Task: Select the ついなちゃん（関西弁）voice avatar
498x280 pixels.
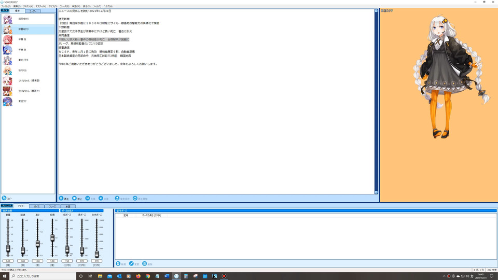Action: pyautogui.click(x=8, y=91)
